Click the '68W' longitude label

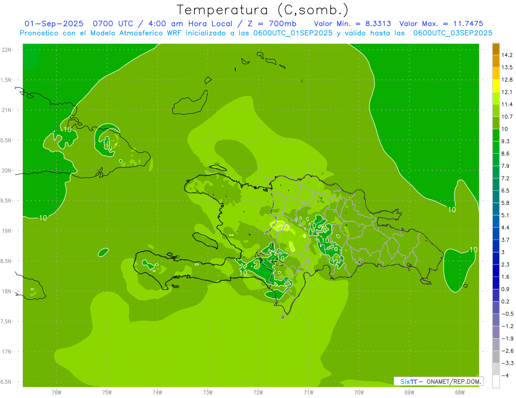460,392
